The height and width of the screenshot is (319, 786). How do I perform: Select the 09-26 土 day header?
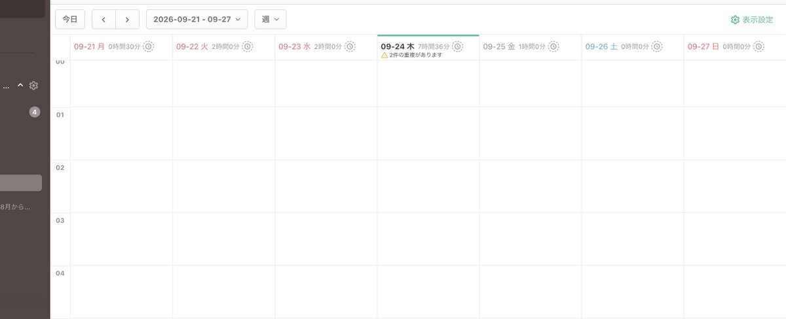(601, 46)
